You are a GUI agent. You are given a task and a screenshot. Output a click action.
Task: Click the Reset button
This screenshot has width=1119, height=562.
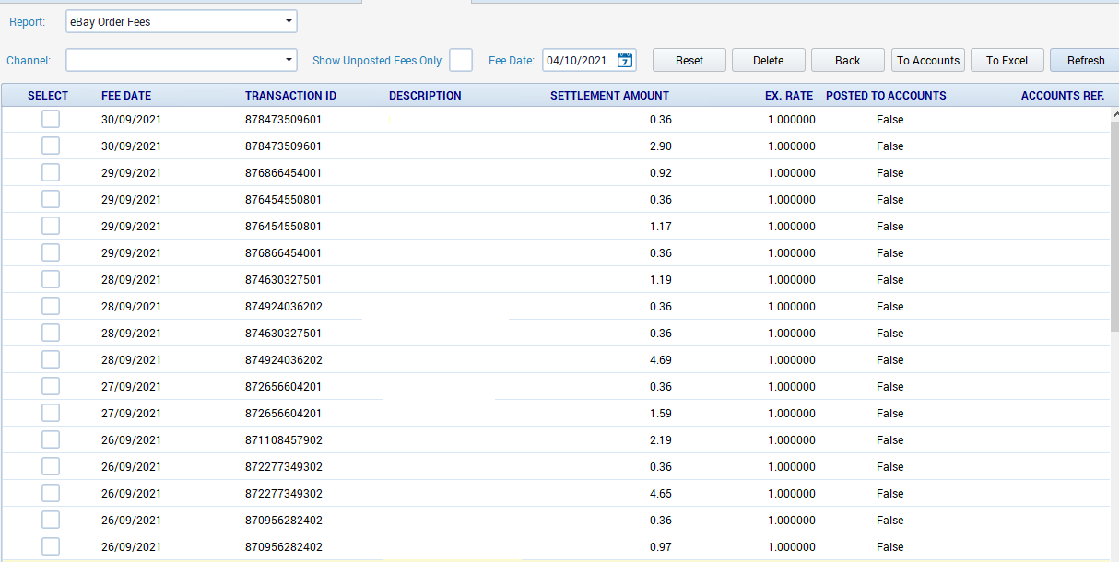coord(689,60)
